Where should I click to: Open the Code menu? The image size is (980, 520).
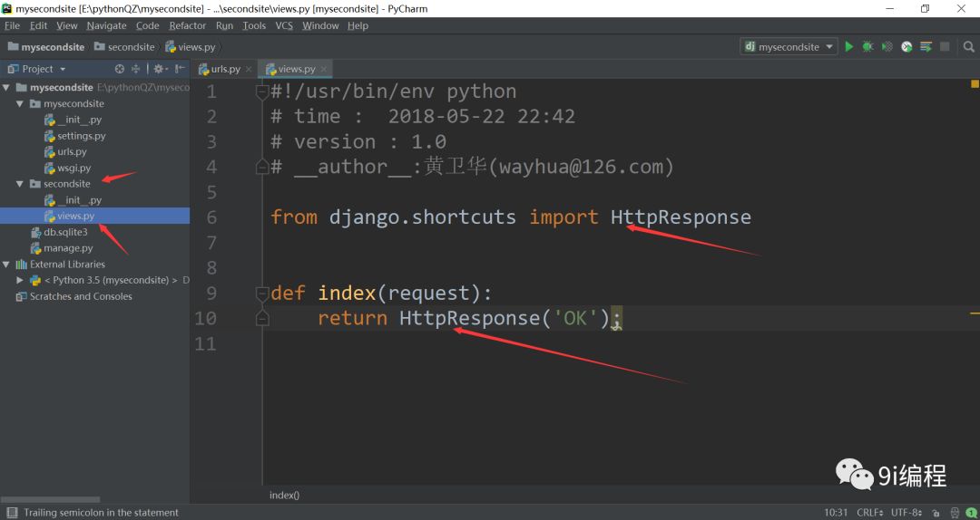tap(148, 25)
